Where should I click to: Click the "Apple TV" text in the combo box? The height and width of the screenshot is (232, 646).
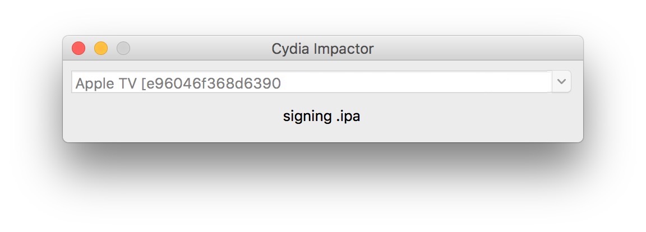(x=107, y=83)
